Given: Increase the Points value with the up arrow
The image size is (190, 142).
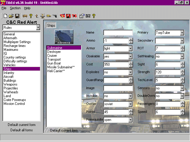Looking at the screenshot, I should 131,111.
